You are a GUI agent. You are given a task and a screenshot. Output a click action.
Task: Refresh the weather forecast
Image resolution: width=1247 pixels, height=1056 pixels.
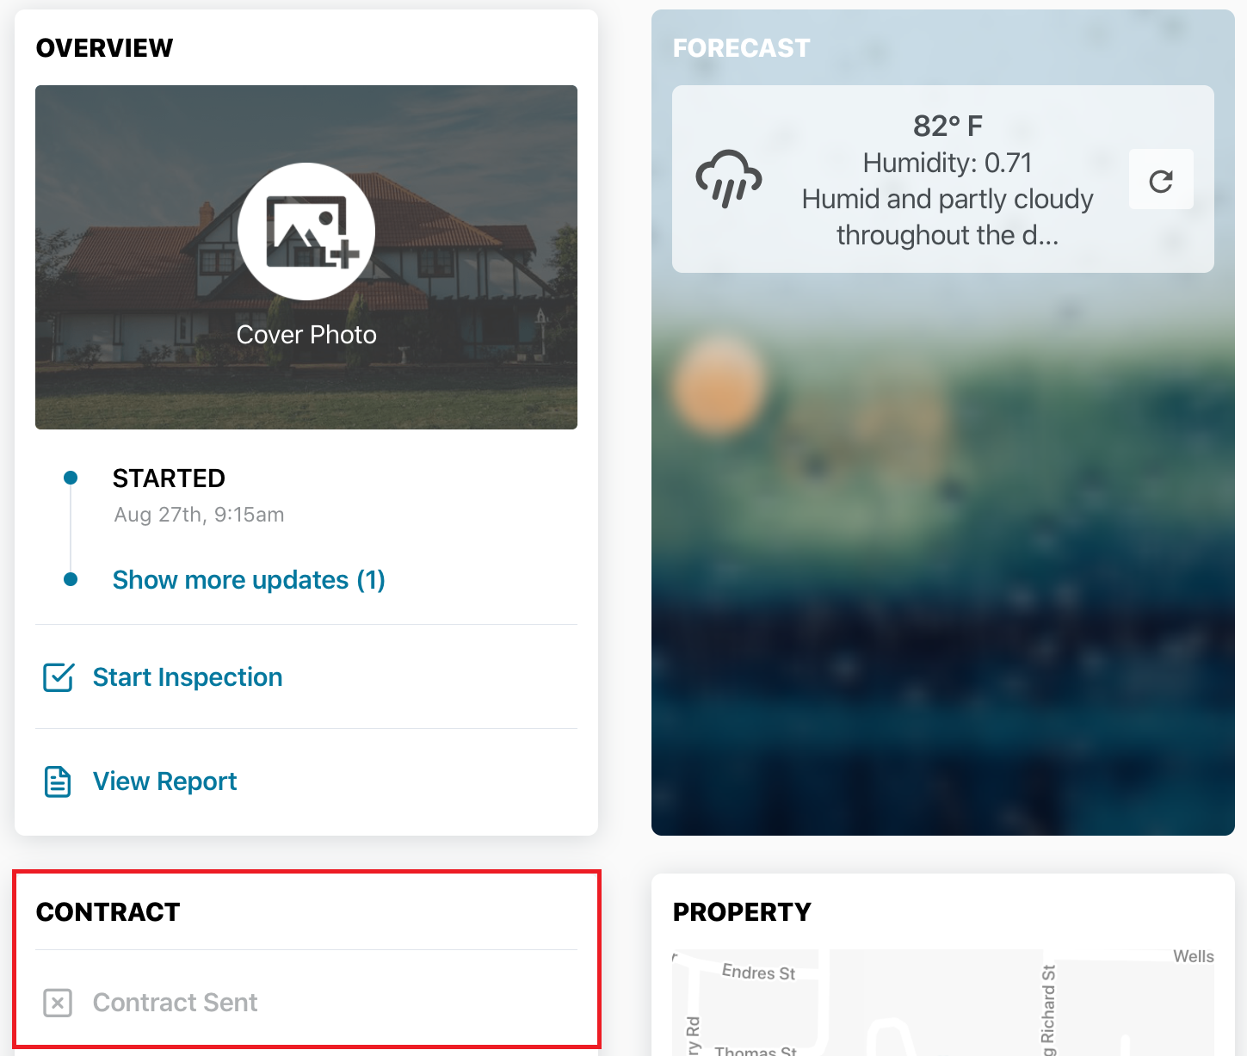pos(1160,180)
